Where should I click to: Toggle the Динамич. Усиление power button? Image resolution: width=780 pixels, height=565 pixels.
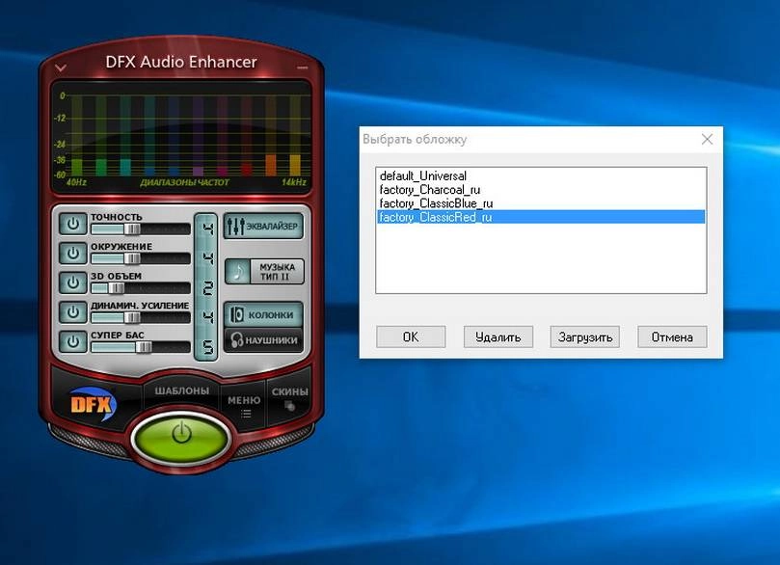pos(73,311)
